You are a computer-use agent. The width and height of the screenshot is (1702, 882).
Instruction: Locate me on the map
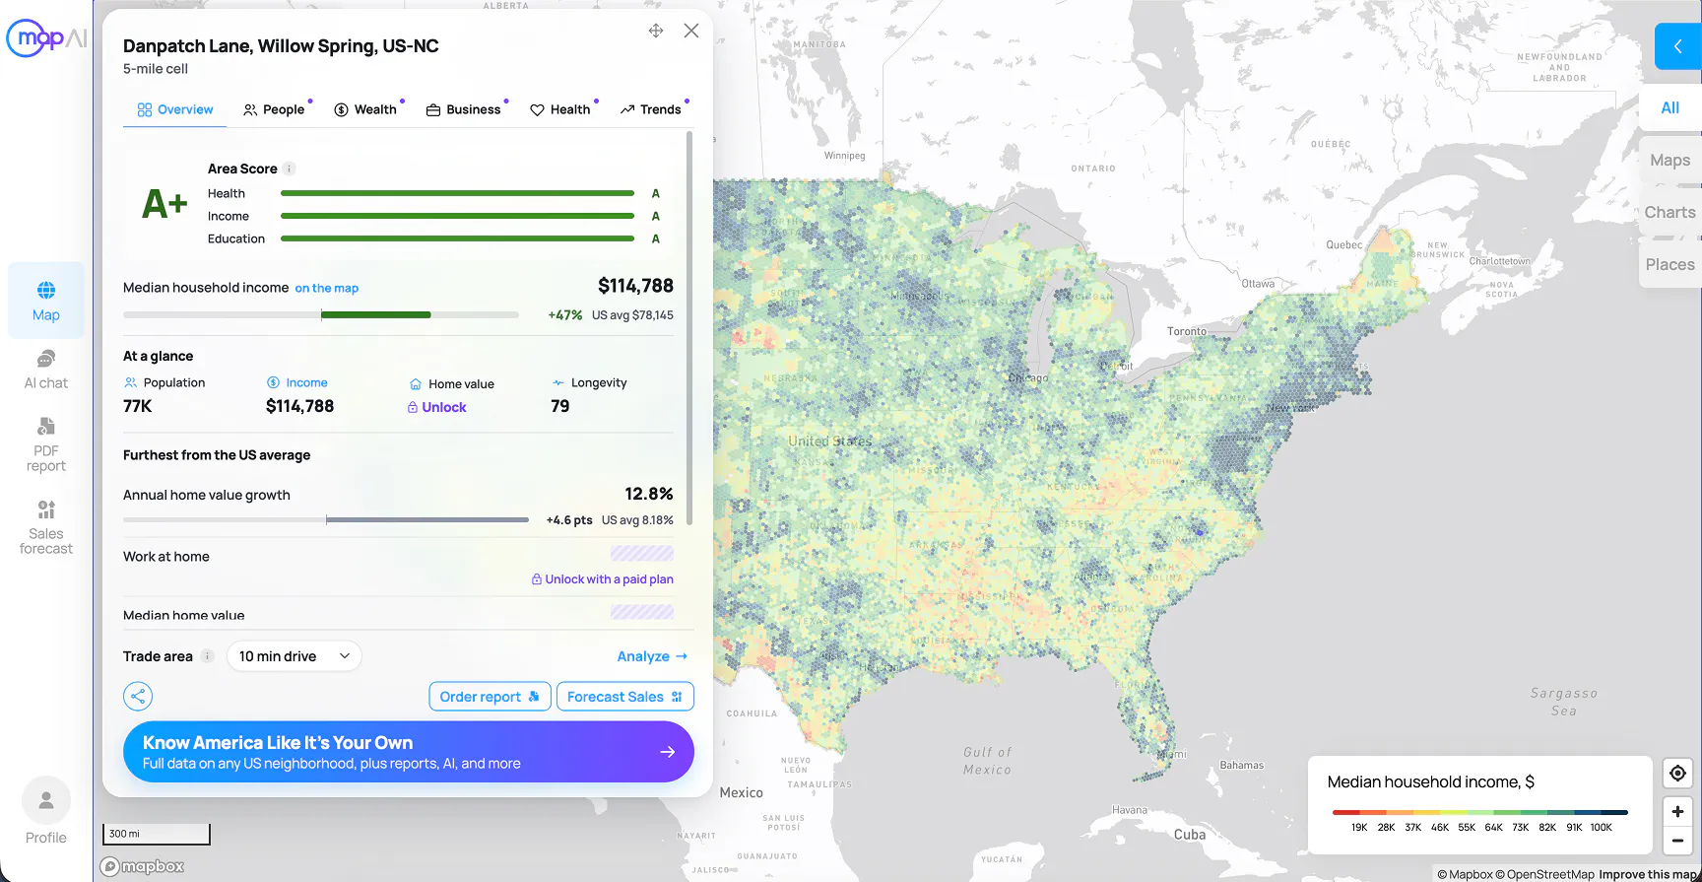(1677, 774)
